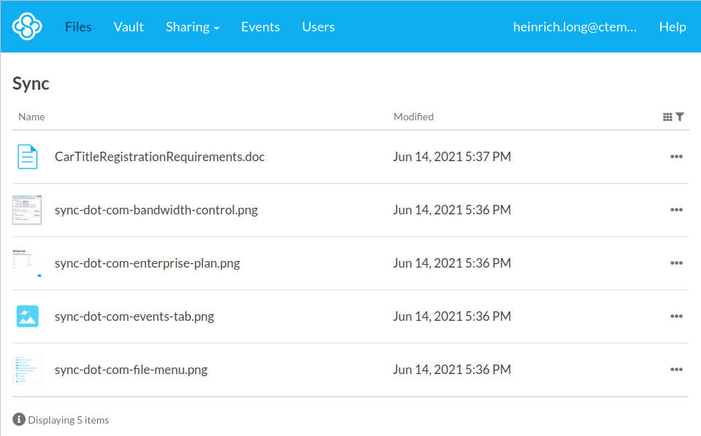Click the document icon for CarTitleRegistrationRequirements.doc
701x436 pixels.
(27, 157)
